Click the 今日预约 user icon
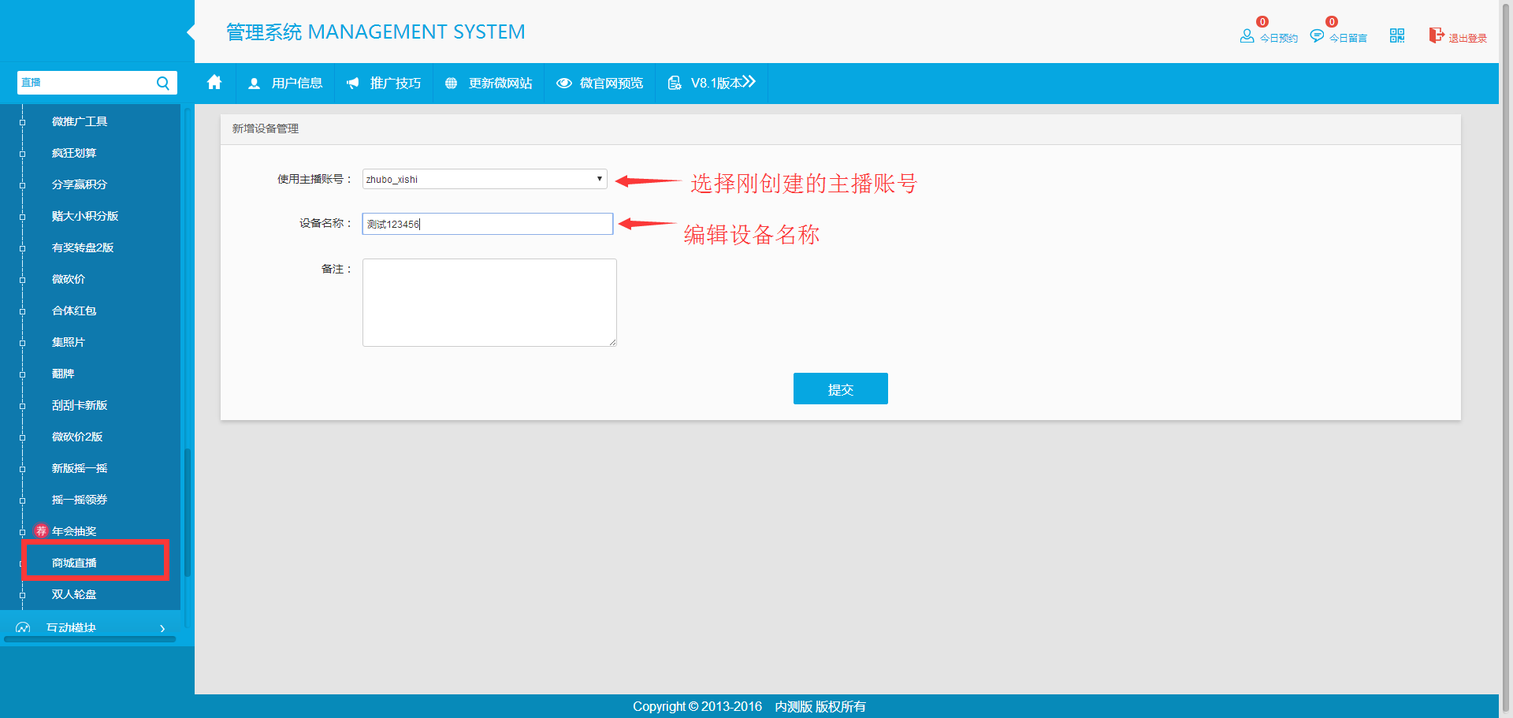Image resolution: width=1513 pixels, height=718 pixels. point(1247,36)
